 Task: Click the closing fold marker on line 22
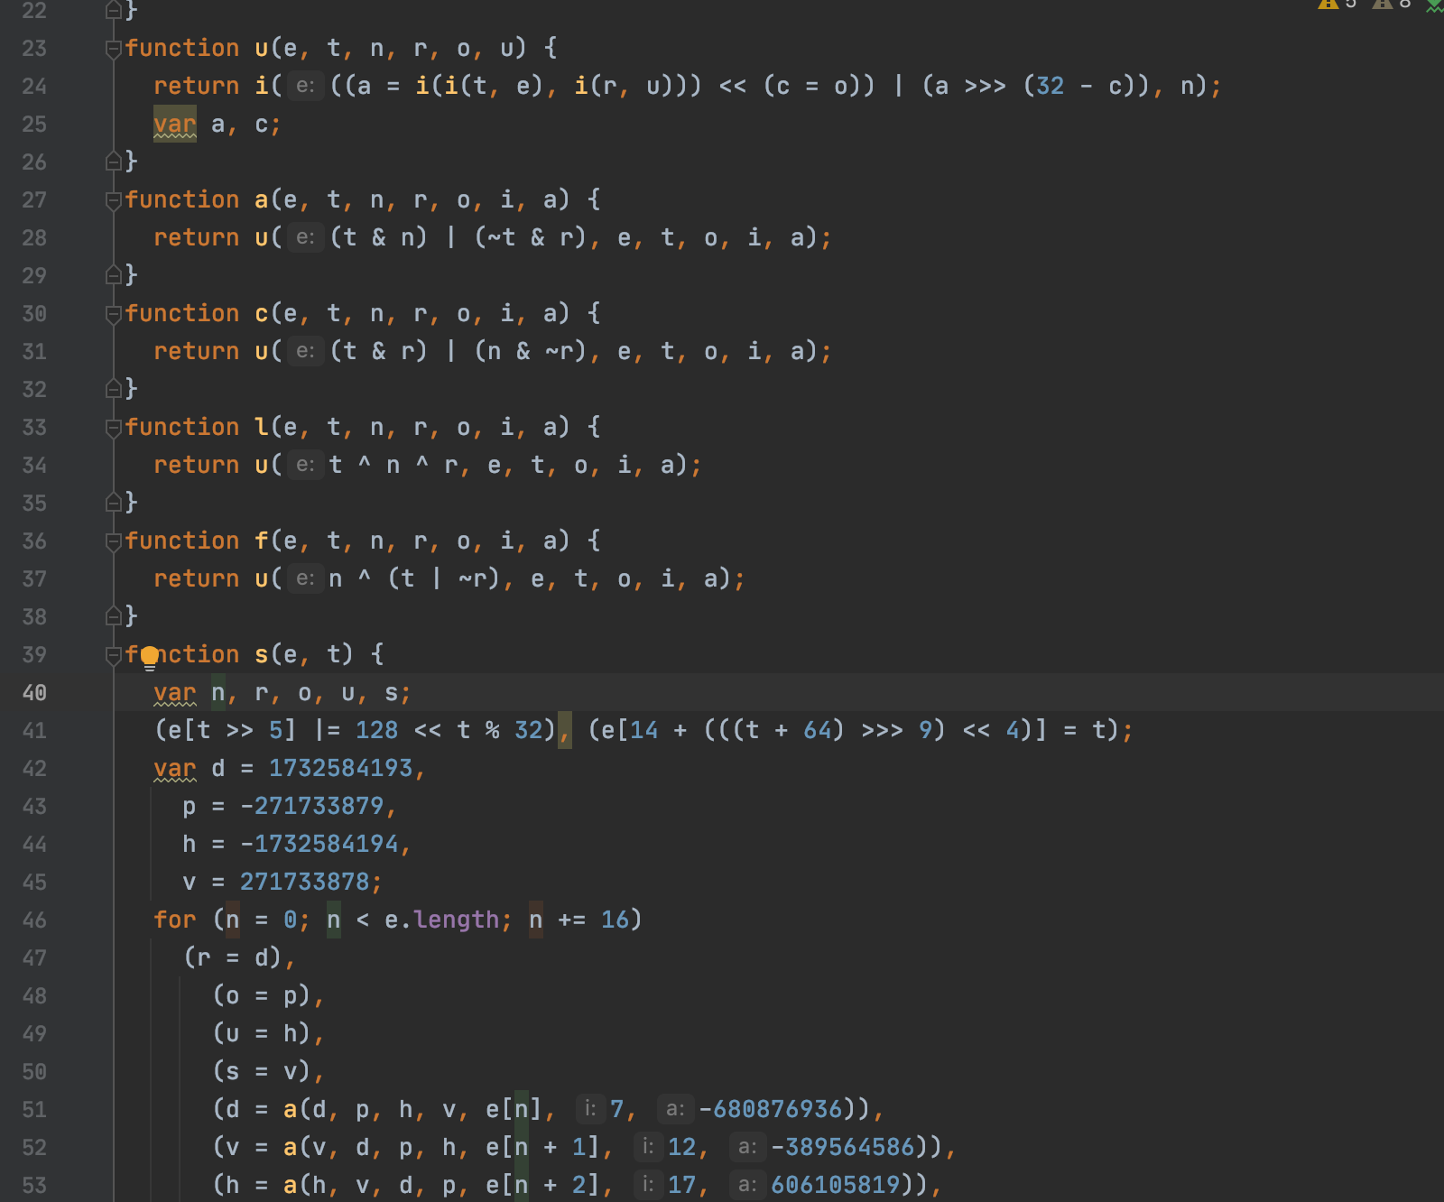coord(114,10)
